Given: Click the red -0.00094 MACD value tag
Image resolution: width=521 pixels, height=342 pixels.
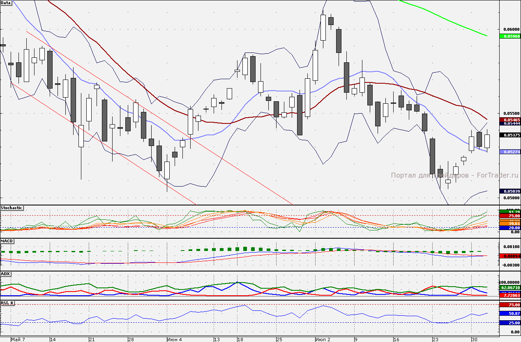Looking at the screenshot, I should tap(510, 256).
